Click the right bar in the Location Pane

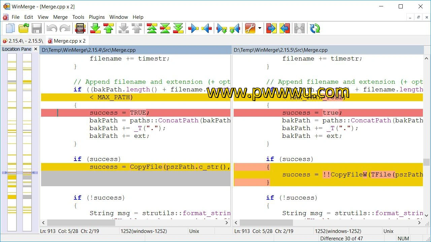tap(27, 142)
